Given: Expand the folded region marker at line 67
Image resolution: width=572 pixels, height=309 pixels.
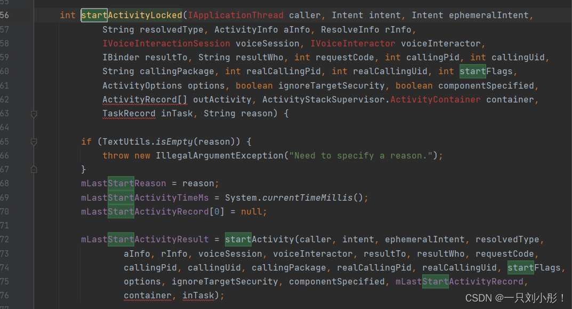Looking at the screenshot, I should click(x=33, y=169).
